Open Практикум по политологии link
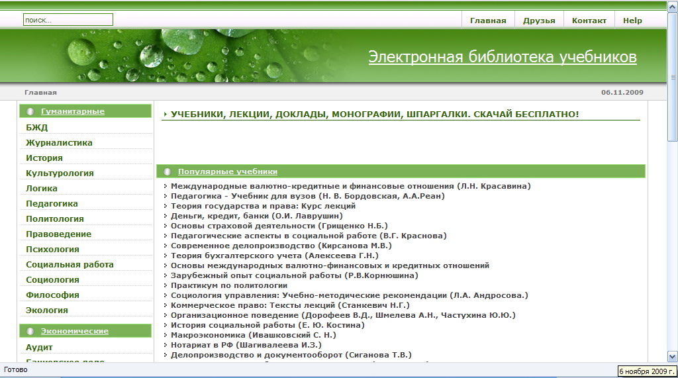Viewport: 678px width, 378px height. pos(229,285)
